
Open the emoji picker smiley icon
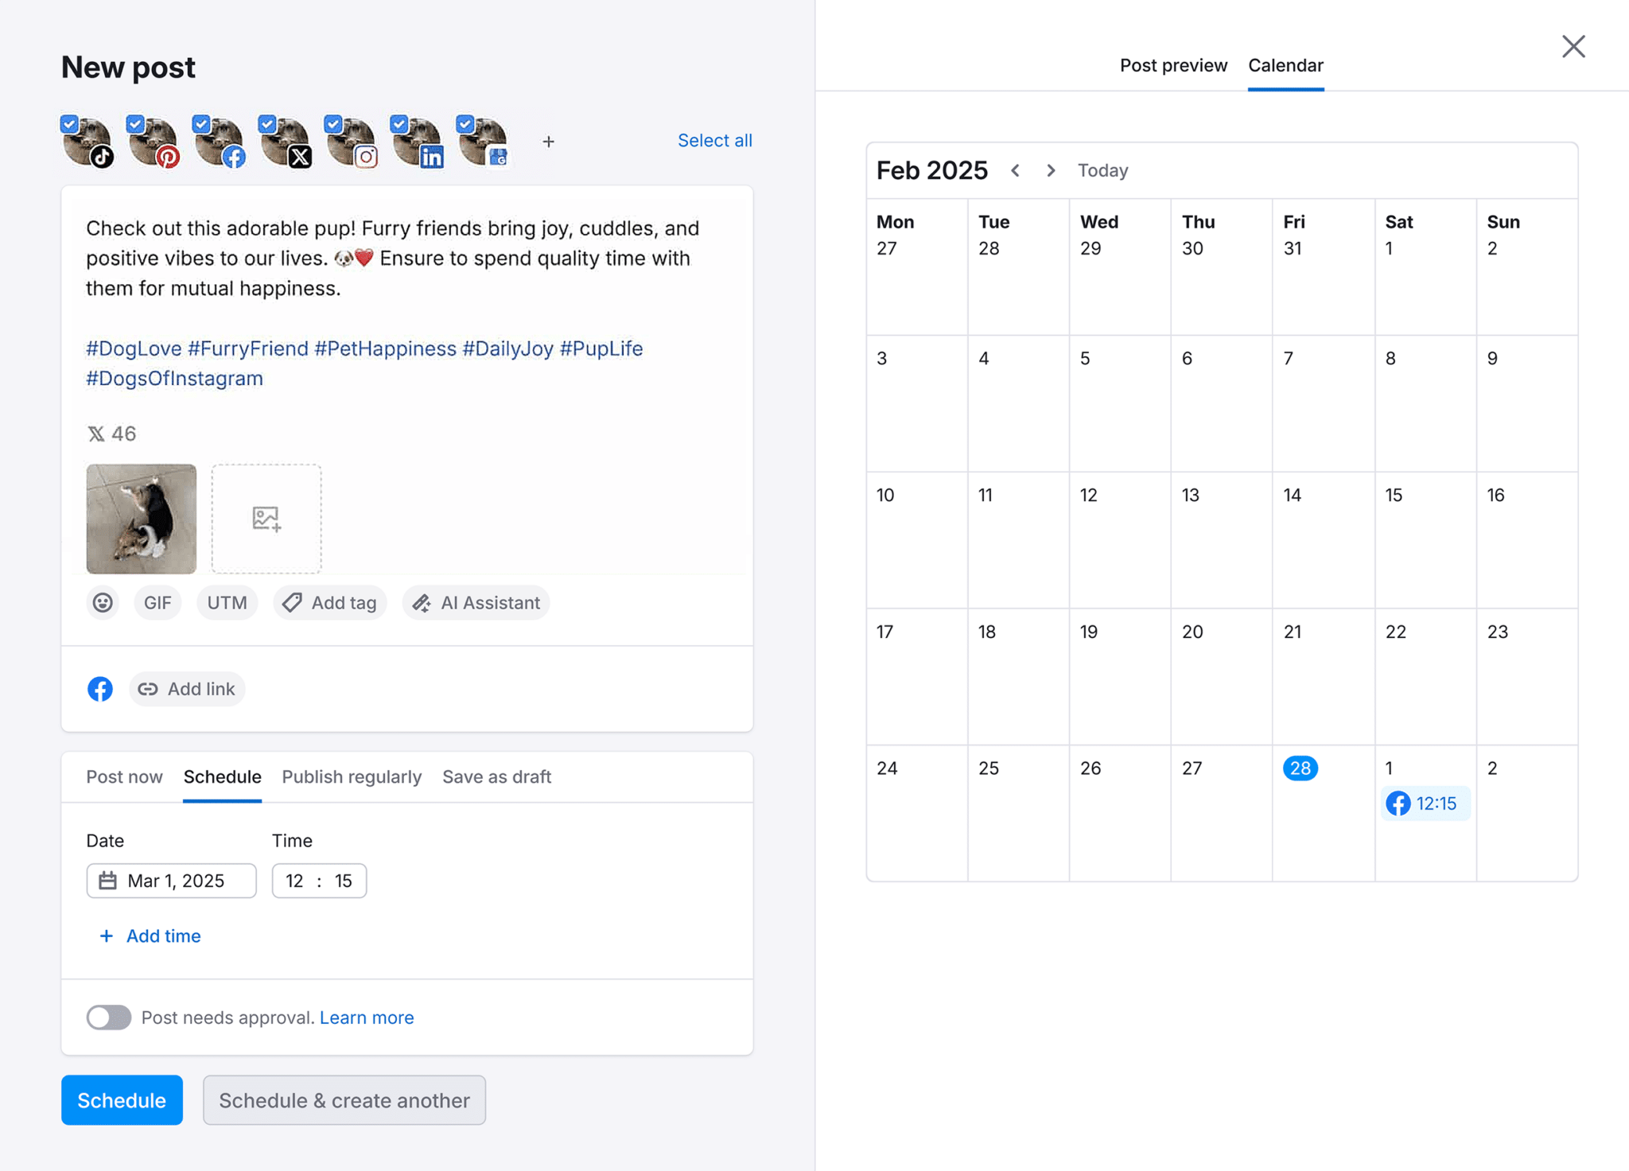[x=103, y=603]
